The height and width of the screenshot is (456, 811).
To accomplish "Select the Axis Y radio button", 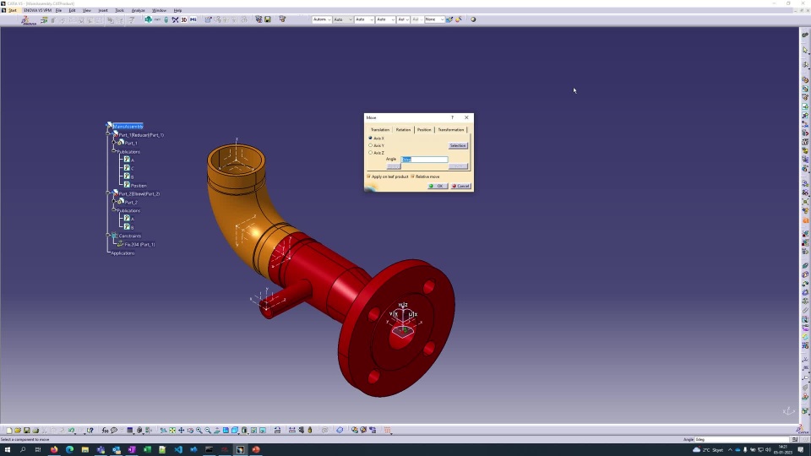I will pos(370,145).
